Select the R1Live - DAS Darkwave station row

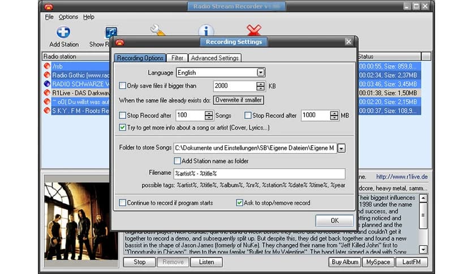(x=80, y=93)
